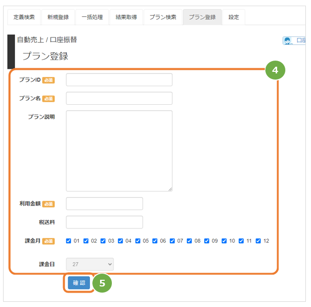Uncheck the 12 month checkbox
Viewport: 311px width, 307px height.
pos(258,241)
